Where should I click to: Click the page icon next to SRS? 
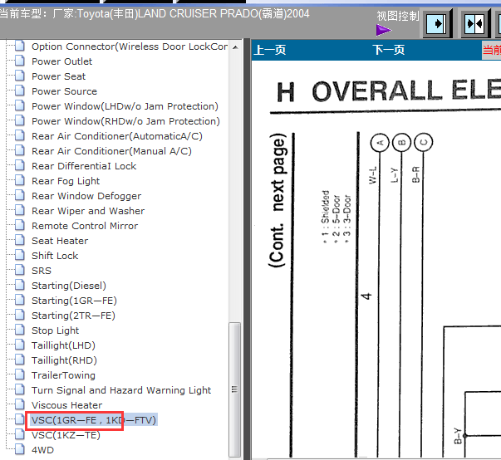click(20, 271)
